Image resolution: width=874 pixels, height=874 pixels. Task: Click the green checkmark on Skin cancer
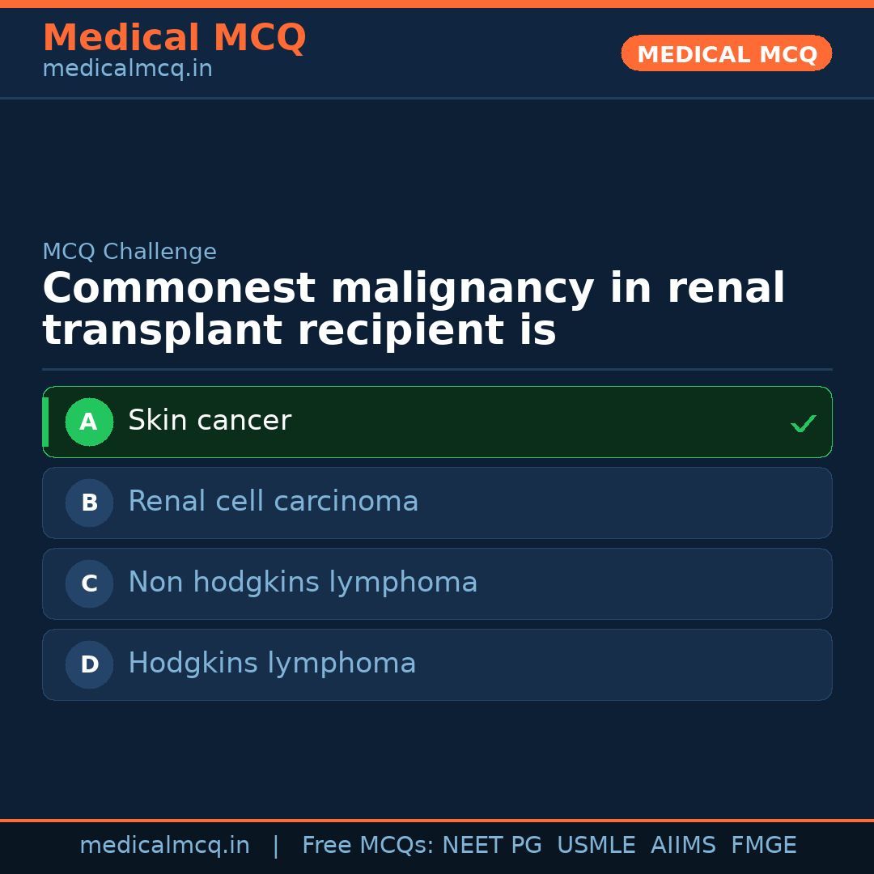point(803,423)
